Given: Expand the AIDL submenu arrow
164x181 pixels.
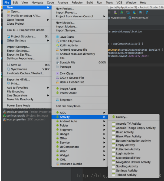Looking at the screenshot, I should pos(104,112).
